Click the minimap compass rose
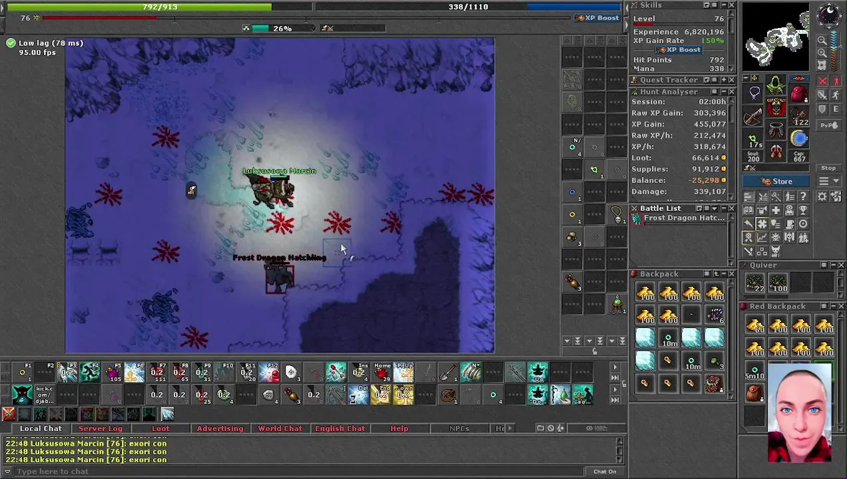847x479 pixels. click(828, 14)
